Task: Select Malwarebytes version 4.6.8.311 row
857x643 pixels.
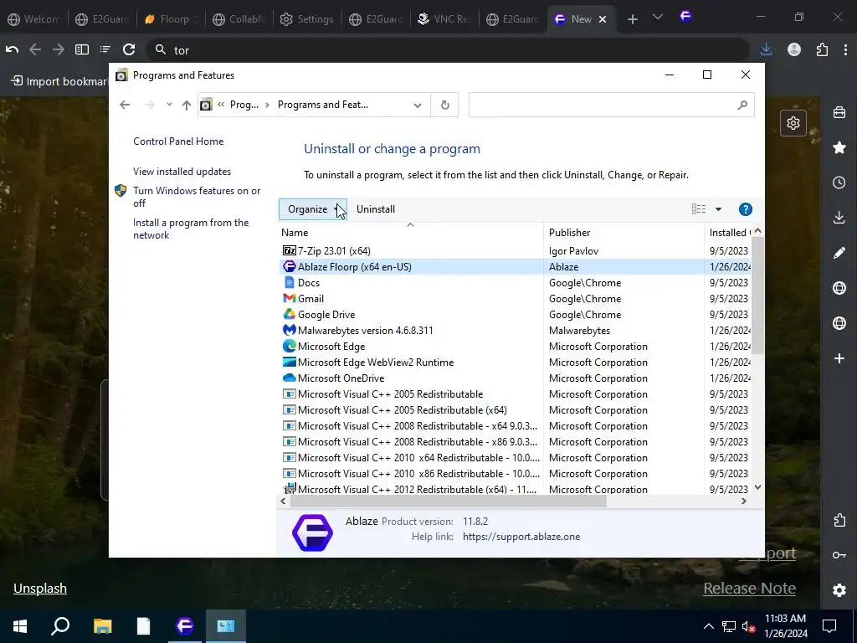Action: click(x=514, y=330)
